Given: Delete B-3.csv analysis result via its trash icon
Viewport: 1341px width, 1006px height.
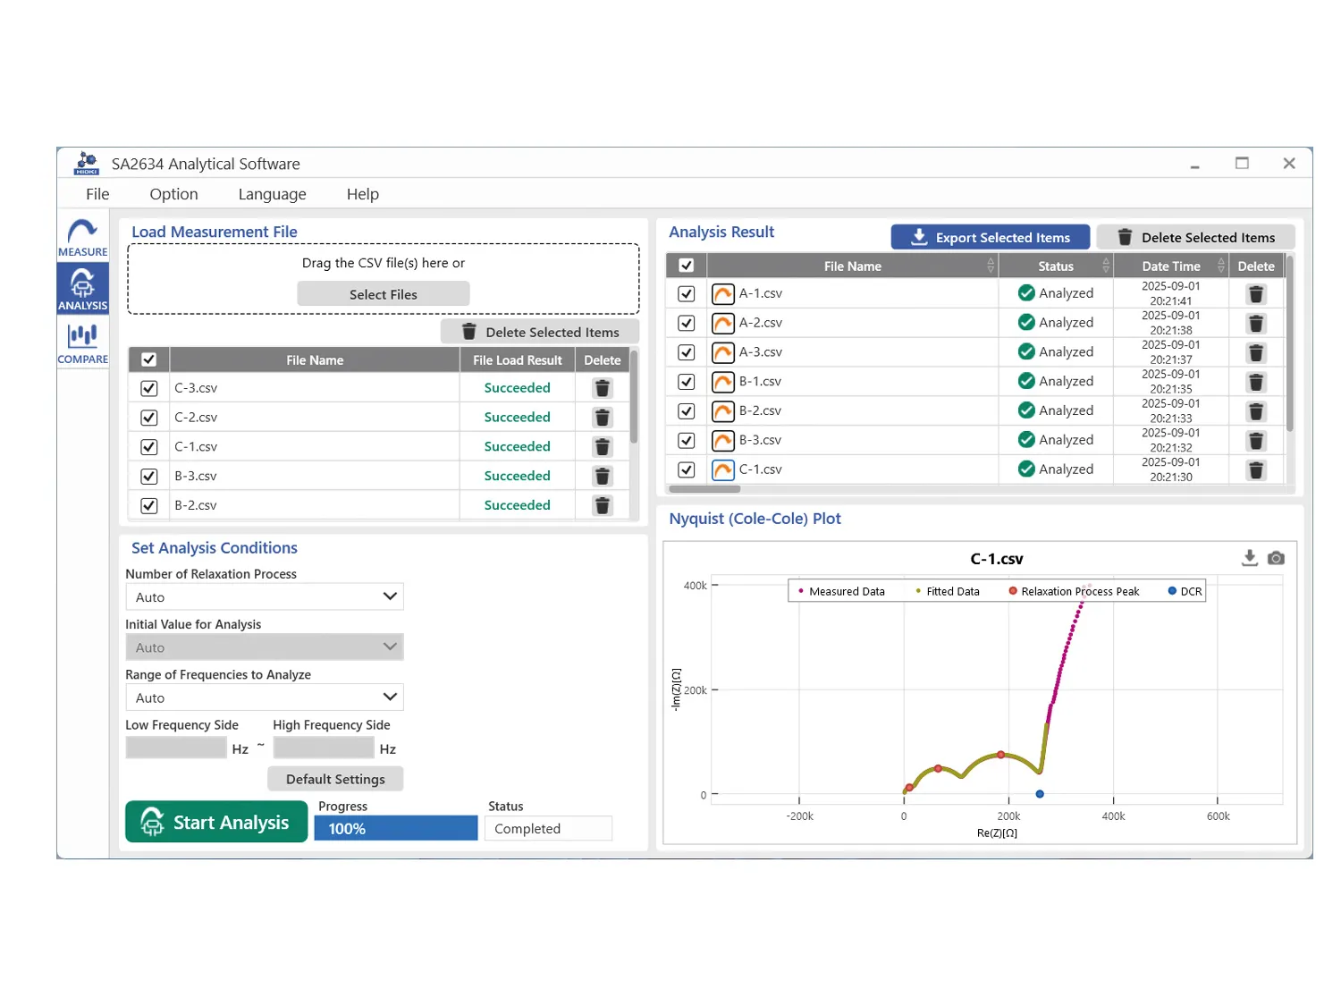Looking at the screenshot, I should coord(1256,441).
